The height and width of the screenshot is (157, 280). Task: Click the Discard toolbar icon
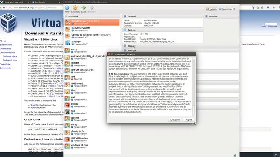coord(92,8)
